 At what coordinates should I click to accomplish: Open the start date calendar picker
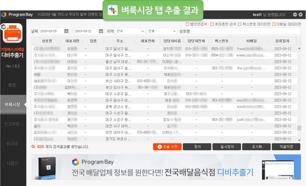pos(67,31)
